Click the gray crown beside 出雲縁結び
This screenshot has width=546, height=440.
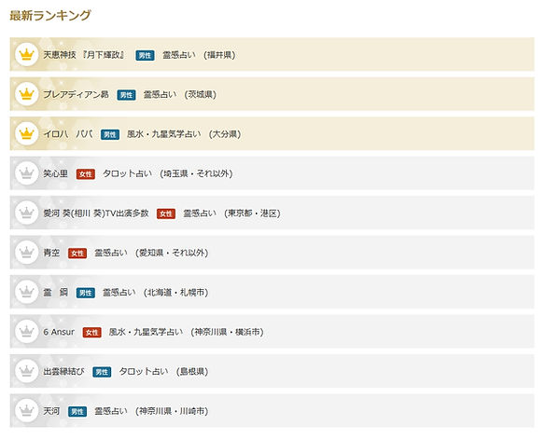pyautogui.click(x=27, y=371)
